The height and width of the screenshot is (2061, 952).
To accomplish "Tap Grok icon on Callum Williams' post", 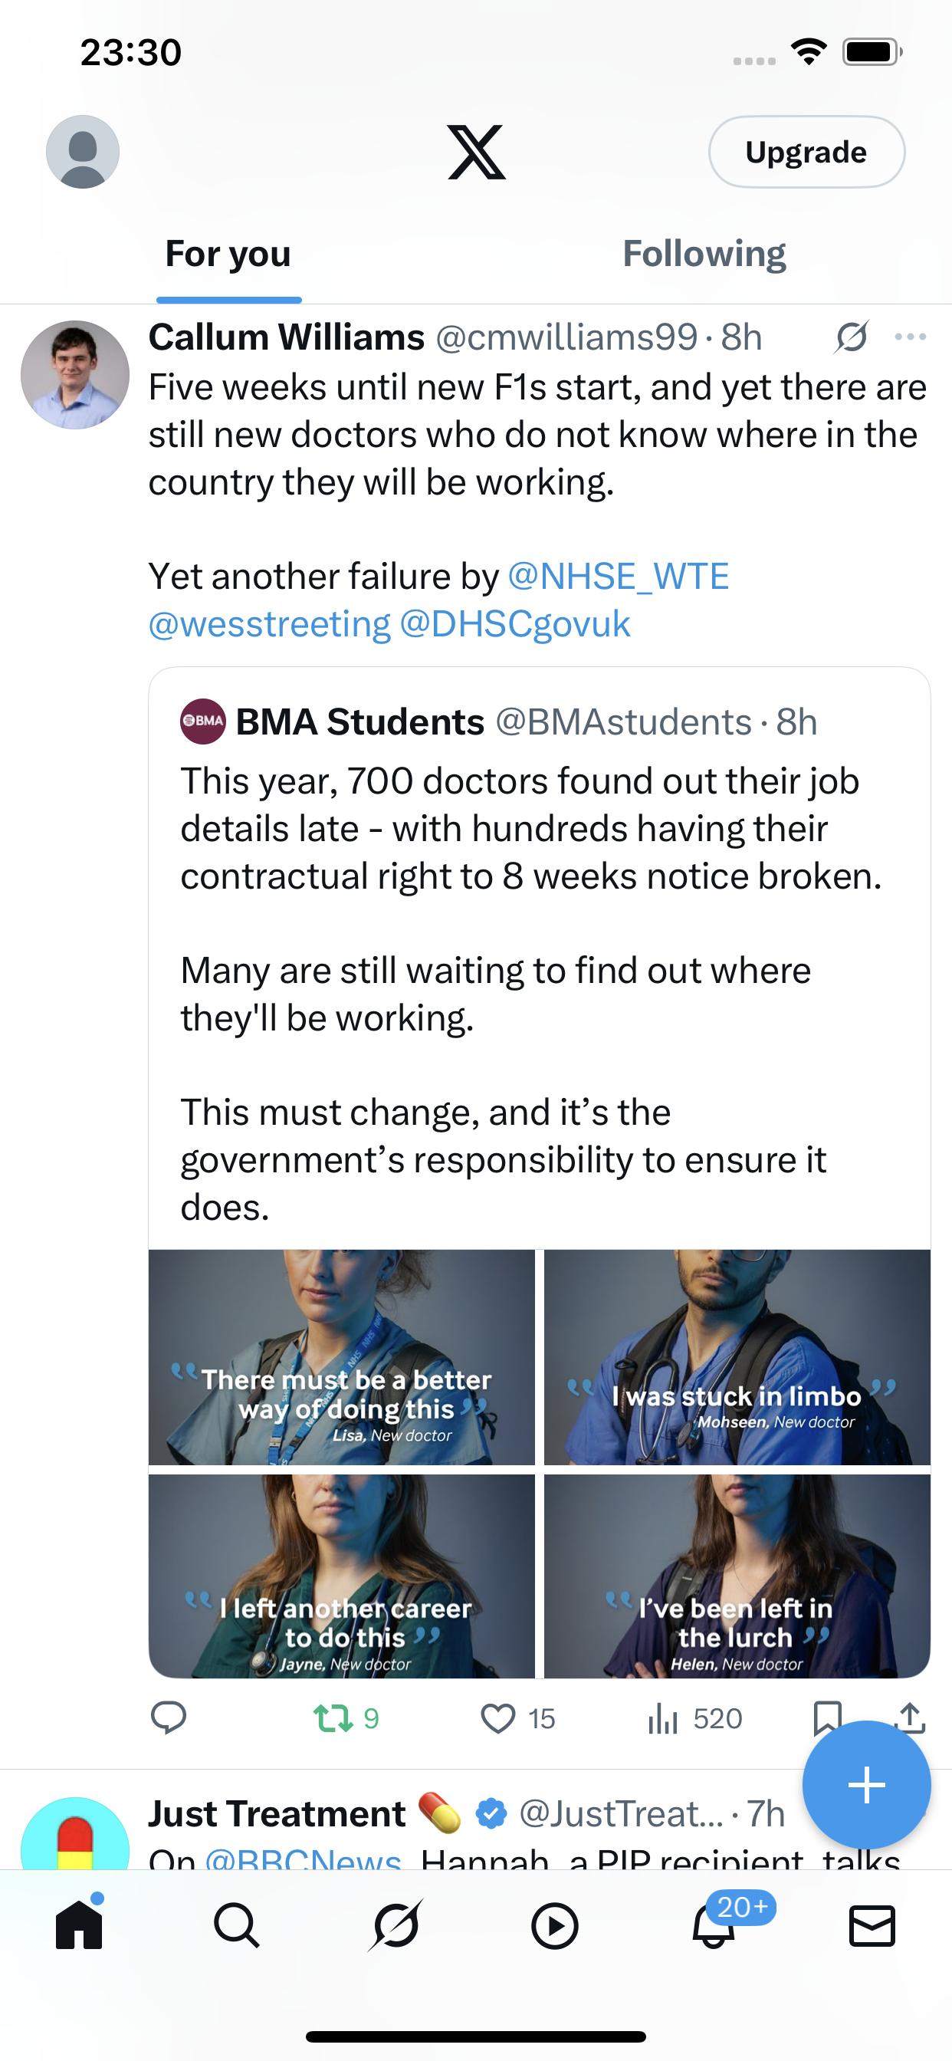I will 852,337.
